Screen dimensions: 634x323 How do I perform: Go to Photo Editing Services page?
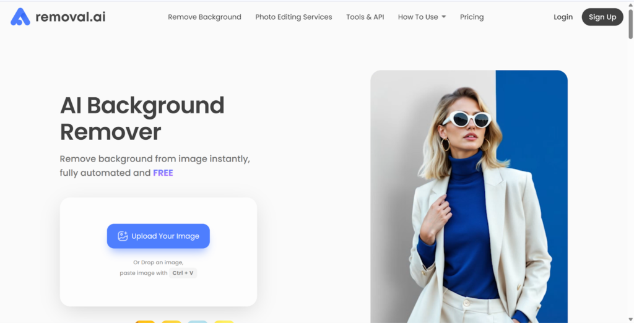click(293, 17)
